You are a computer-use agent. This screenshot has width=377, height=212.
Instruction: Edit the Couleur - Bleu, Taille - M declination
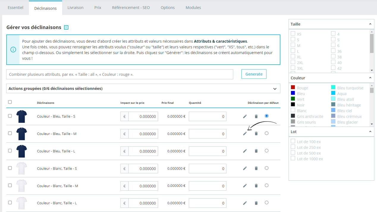[x=245, y=134]
